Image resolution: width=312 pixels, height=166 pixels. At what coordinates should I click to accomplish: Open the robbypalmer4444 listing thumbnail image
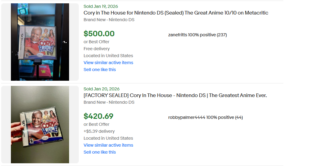coord(40,125)
